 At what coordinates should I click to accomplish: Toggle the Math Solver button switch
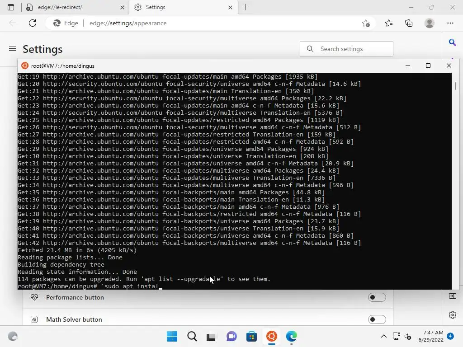[377, 319]
